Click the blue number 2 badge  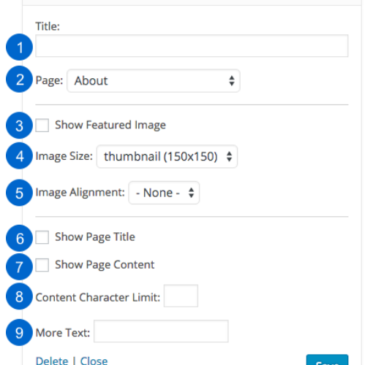(19, 79)
